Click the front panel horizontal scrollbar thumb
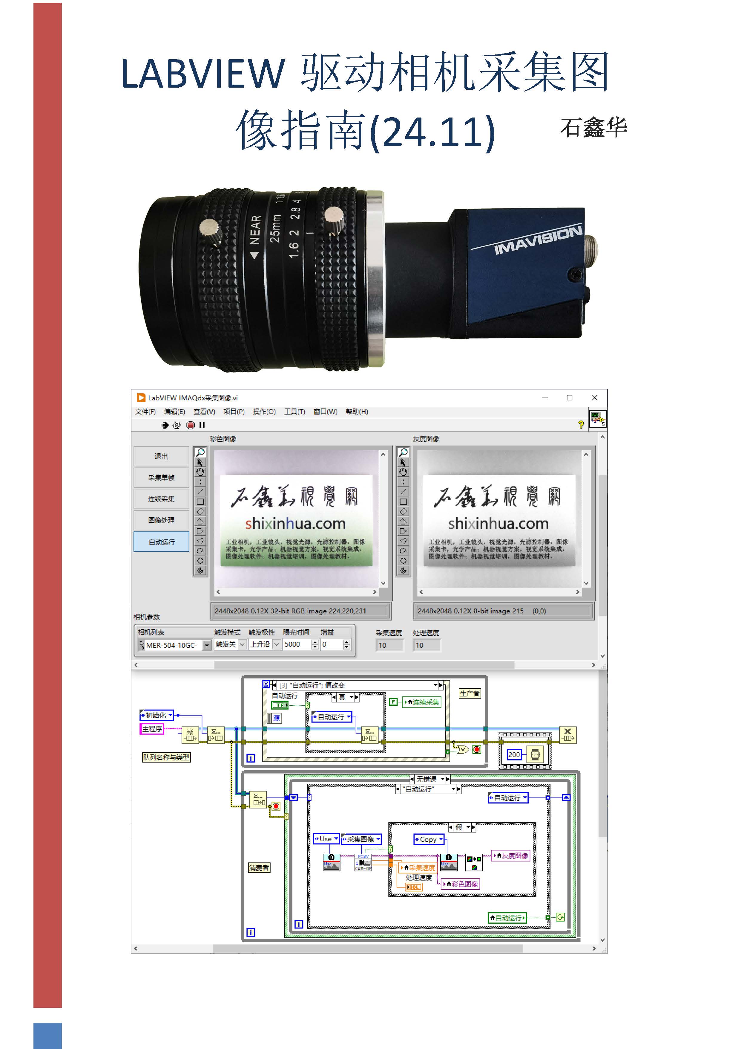 point(364,665)
